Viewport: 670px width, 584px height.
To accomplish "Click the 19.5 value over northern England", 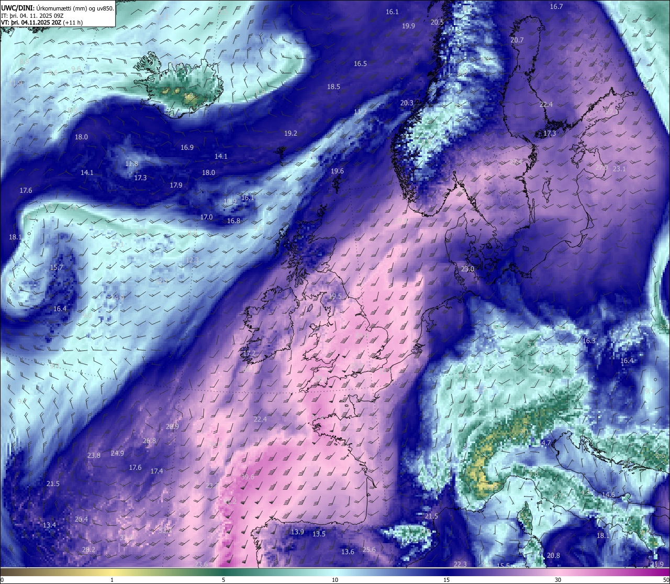I will [x=334, y=296].
